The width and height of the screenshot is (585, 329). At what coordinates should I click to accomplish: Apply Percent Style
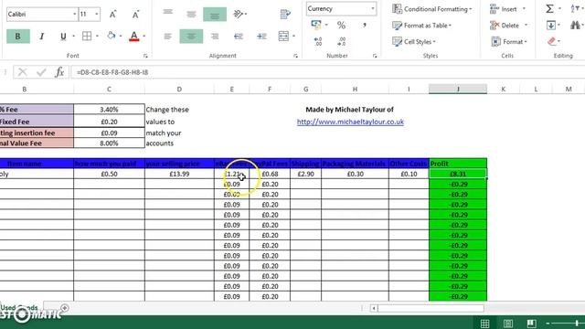pos(341,26)
